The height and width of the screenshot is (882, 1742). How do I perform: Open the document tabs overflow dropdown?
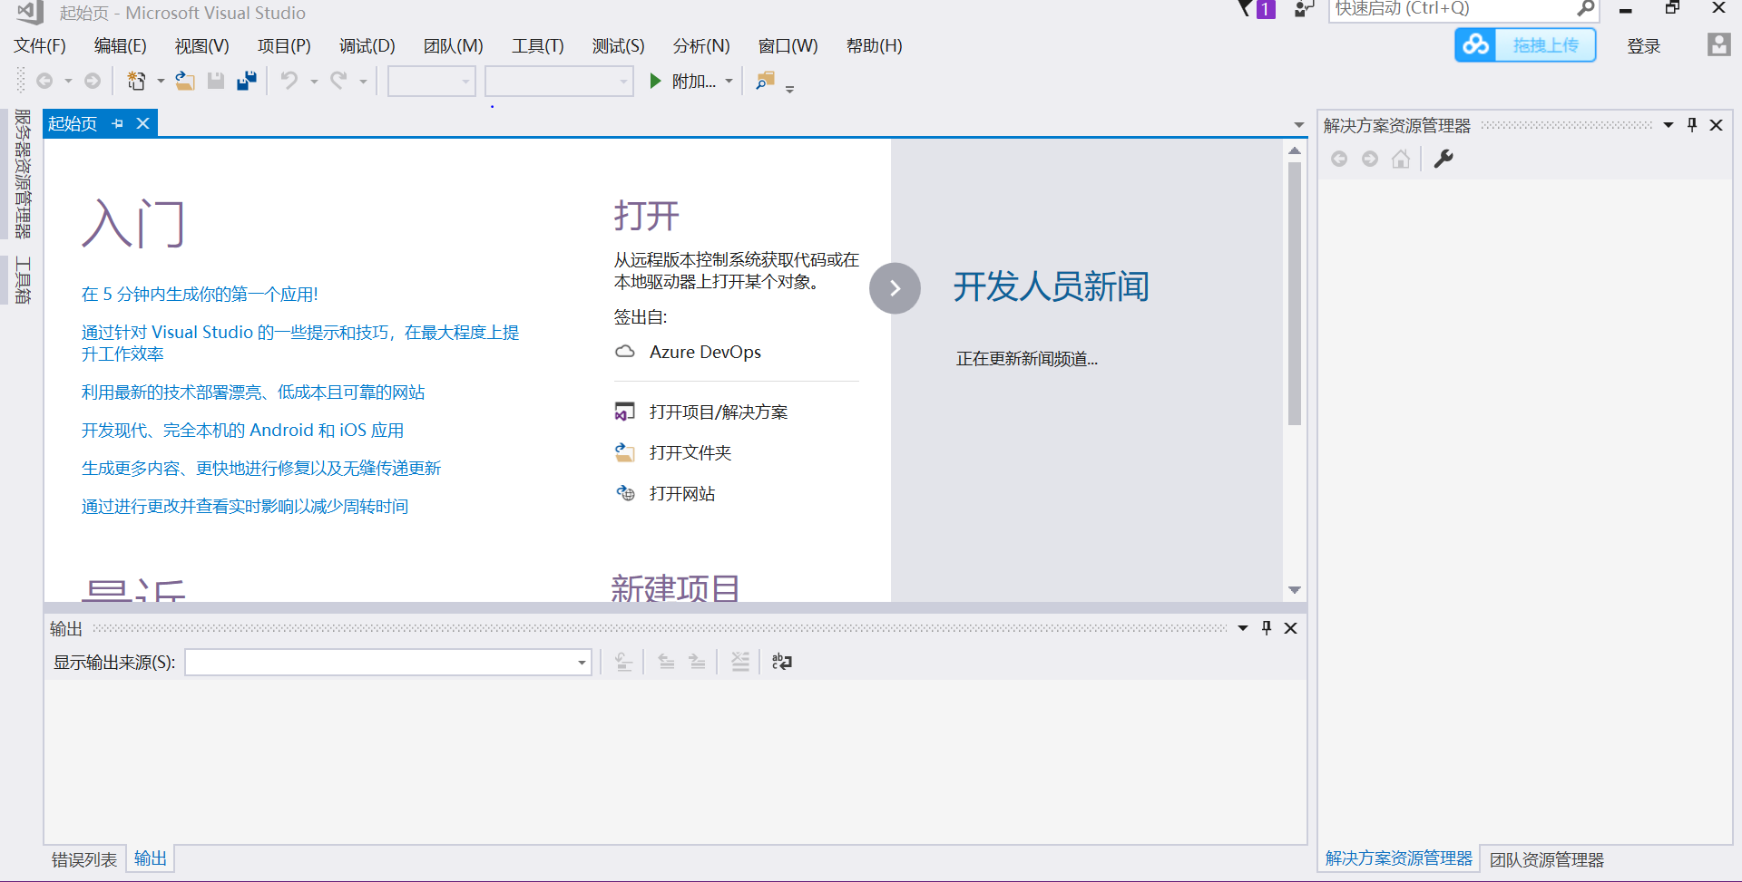click(x=1299, y=125)
